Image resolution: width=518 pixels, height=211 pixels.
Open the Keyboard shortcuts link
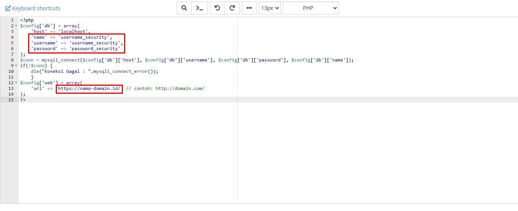(33, 8)
